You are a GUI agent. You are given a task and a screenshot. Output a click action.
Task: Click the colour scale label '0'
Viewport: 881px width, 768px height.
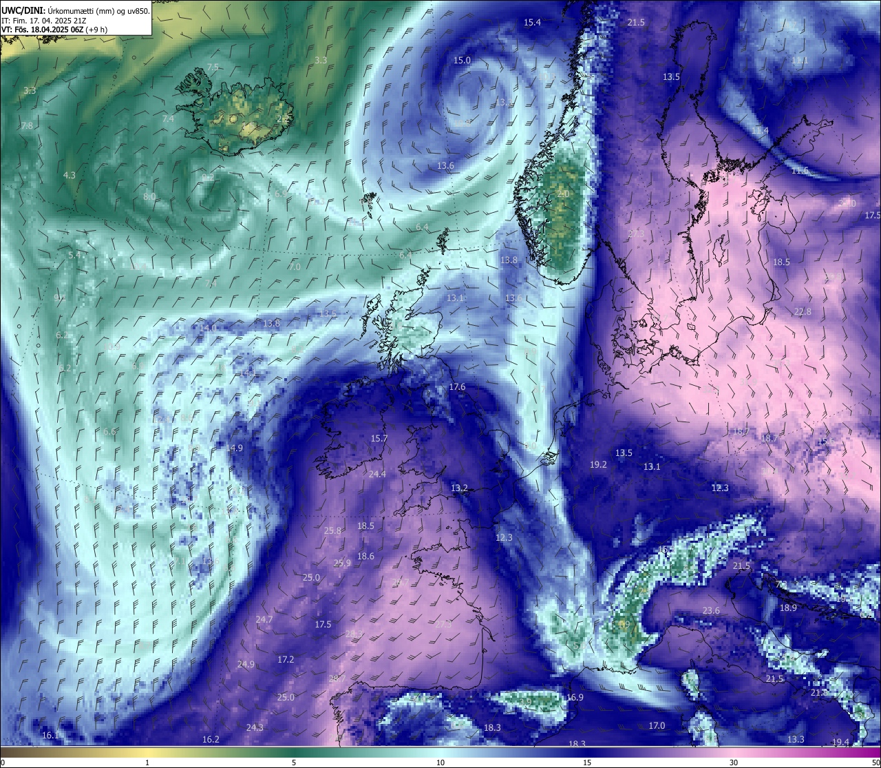point(2,762)
